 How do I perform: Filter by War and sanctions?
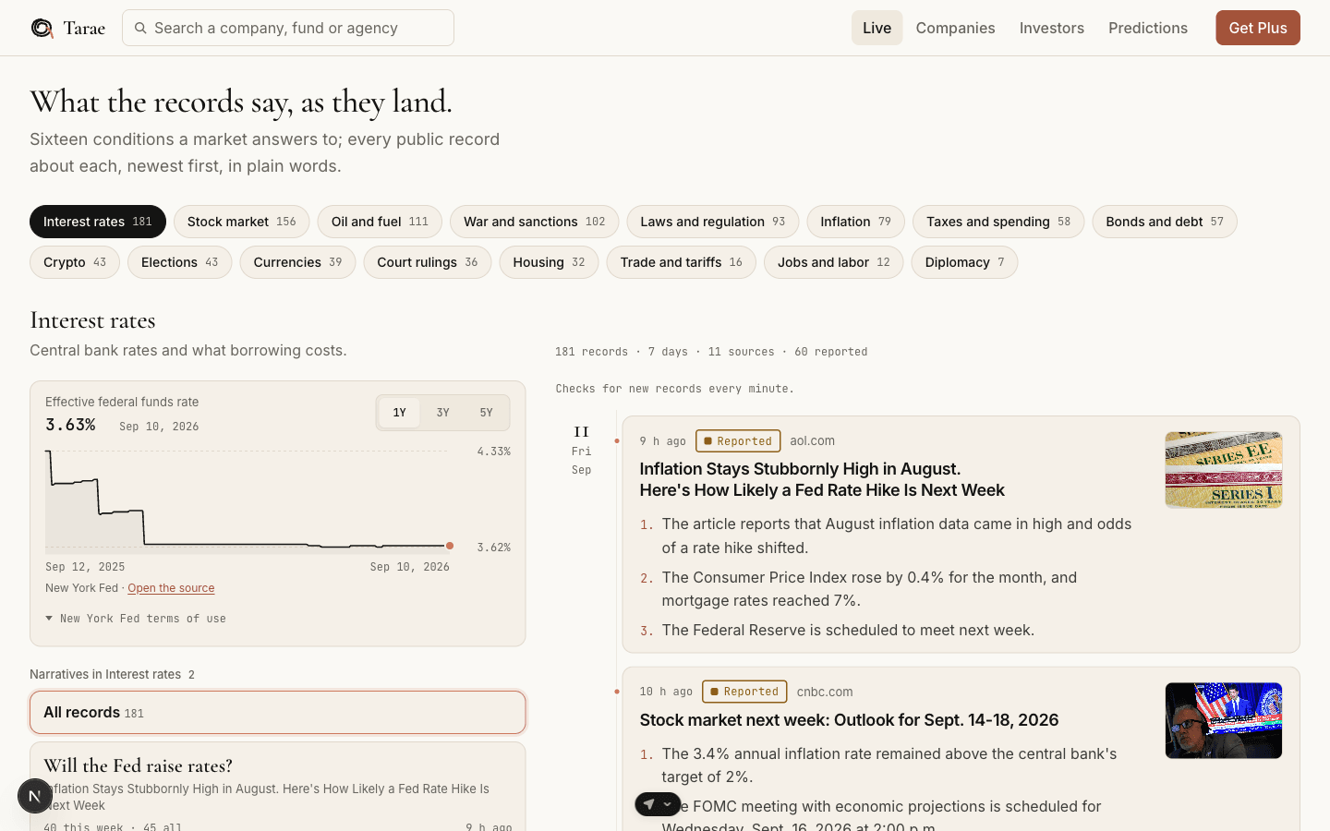pos(534,222)
